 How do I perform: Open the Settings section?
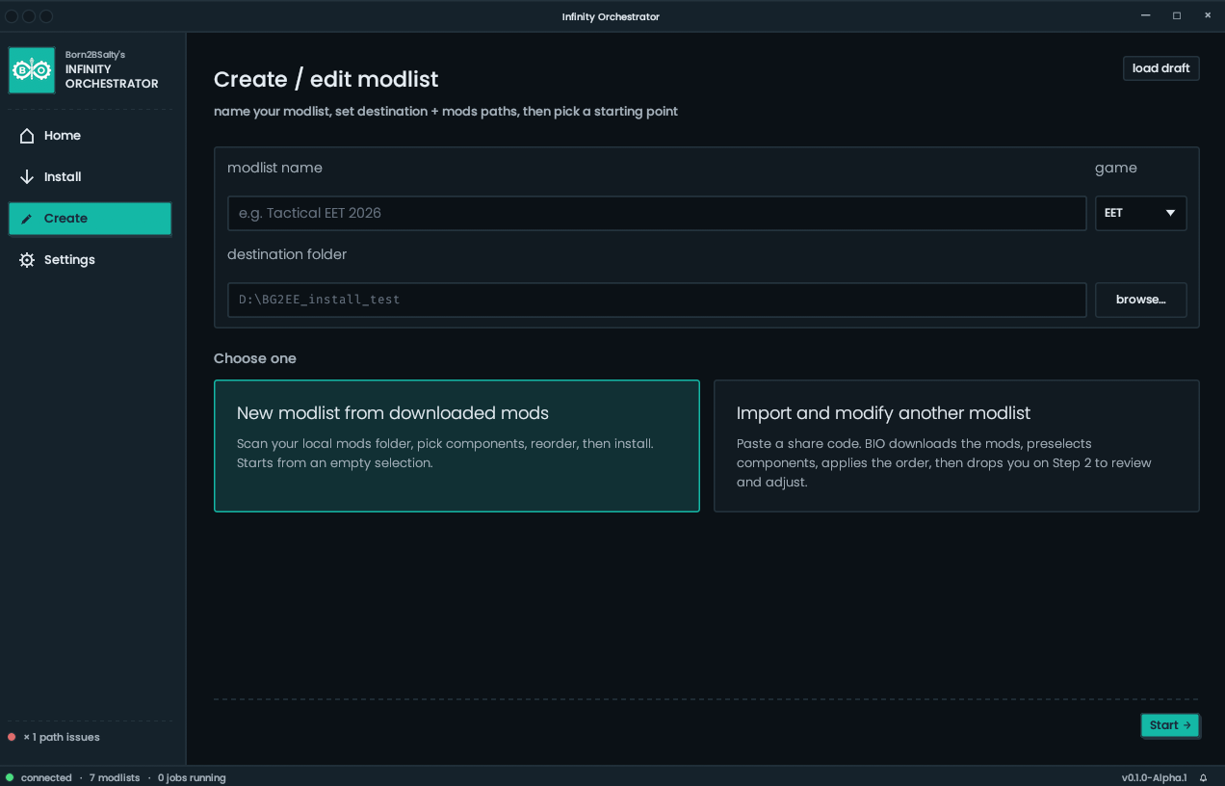[x=90, y=260]
